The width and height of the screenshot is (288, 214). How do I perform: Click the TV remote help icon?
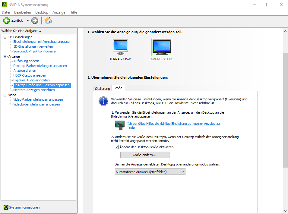click(x=119, y=125)
